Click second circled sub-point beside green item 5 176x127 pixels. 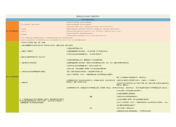(x=98, y=63)
